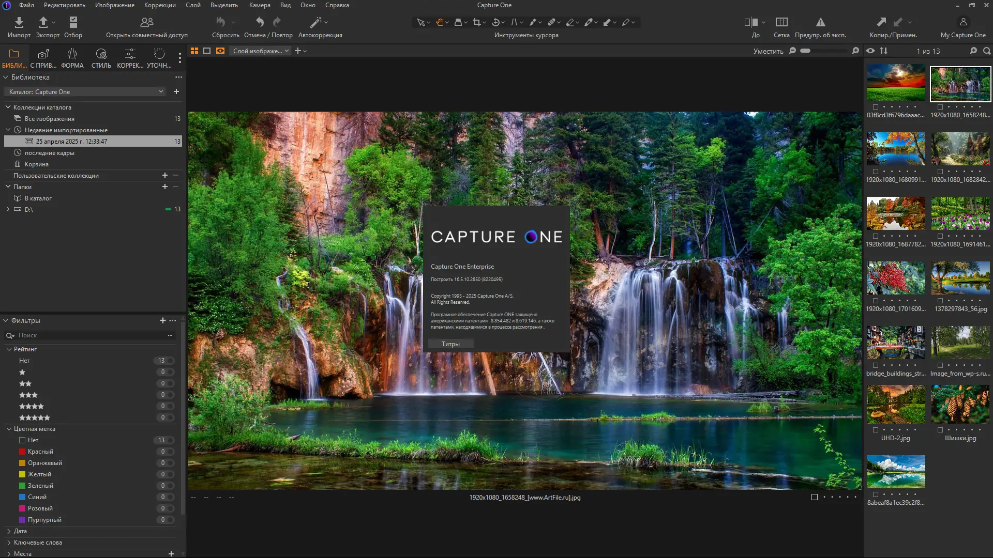The height and width of the screenshot is (558, 993).
Task: Click the Undo arrow icon
Action: (260, 22)
